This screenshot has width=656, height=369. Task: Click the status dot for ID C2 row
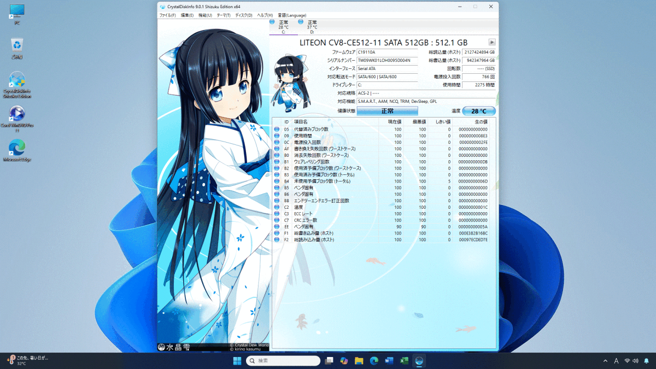click(x=277, y=207)
